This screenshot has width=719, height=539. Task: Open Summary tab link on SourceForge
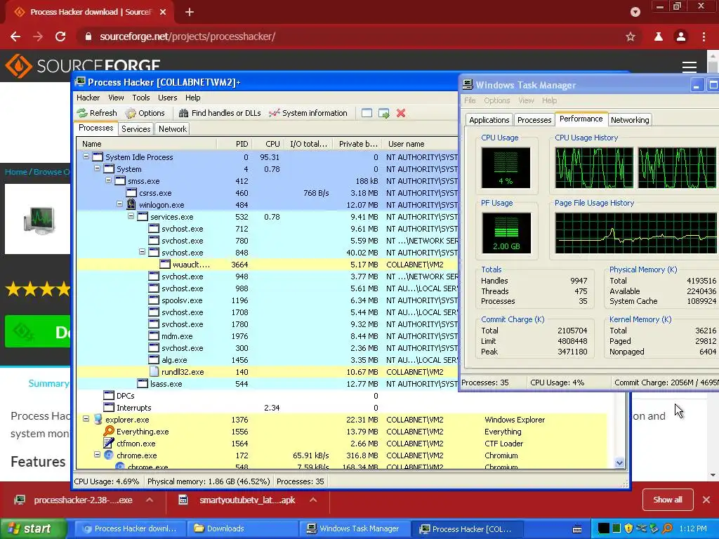[48, 384]
